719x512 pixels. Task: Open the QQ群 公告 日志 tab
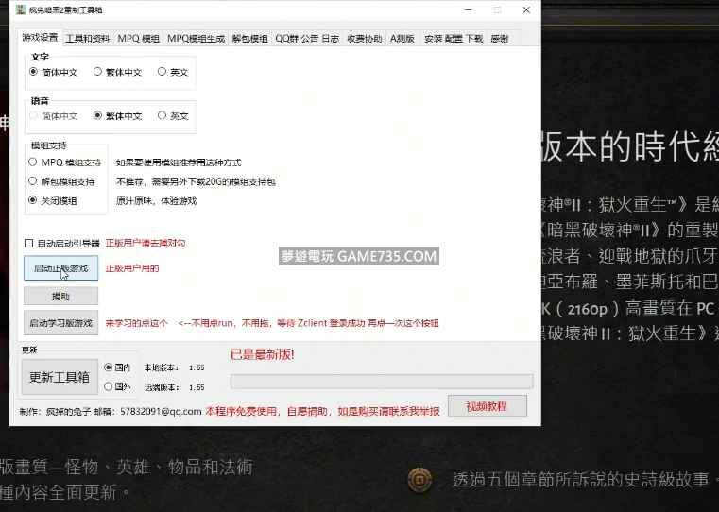(307, 39)
